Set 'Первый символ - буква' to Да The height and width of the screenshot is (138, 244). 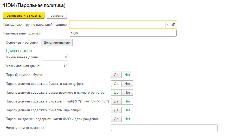(116, 75)
